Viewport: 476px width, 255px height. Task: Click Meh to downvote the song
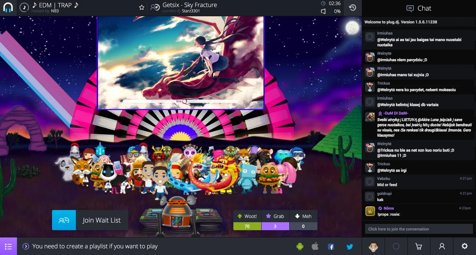(303, 216)
